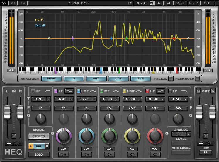Select the LP low-pass filter shape icon

tap(184, 91)
